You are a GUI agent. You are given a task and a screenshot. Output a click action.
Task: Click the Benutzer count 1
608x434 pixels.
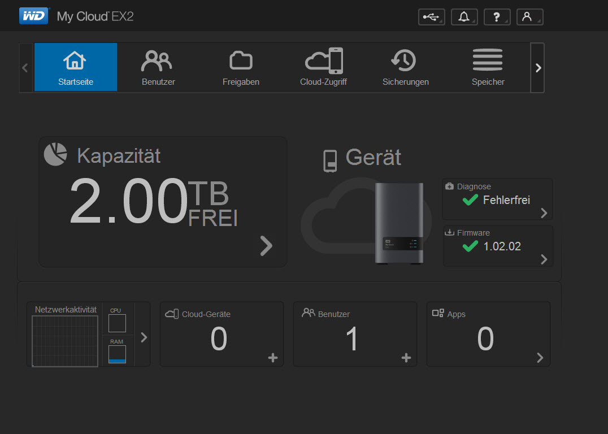[352, 338]
